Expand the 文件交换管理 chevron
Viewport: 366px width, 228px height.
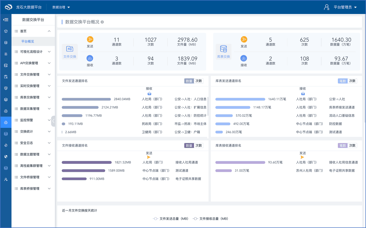click(49, 75)
